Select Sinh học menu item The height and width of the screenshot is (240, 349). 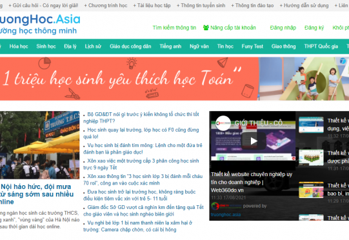[46, 46]
